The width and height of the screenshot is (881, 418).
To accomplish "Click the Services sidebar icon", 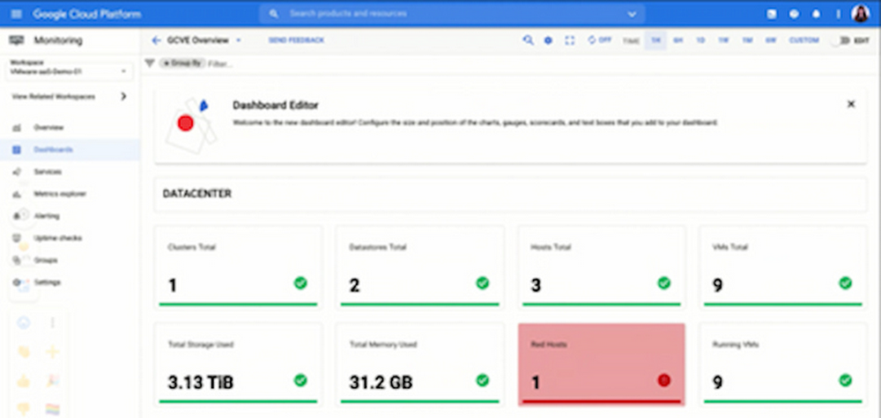I will pos(16,172).
